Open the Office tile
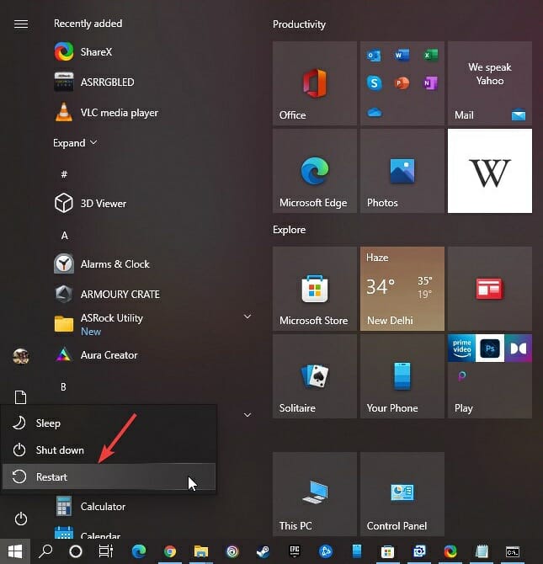Image resolution: width=543 pixels, height=564 pixels. [x=315, y=83]
